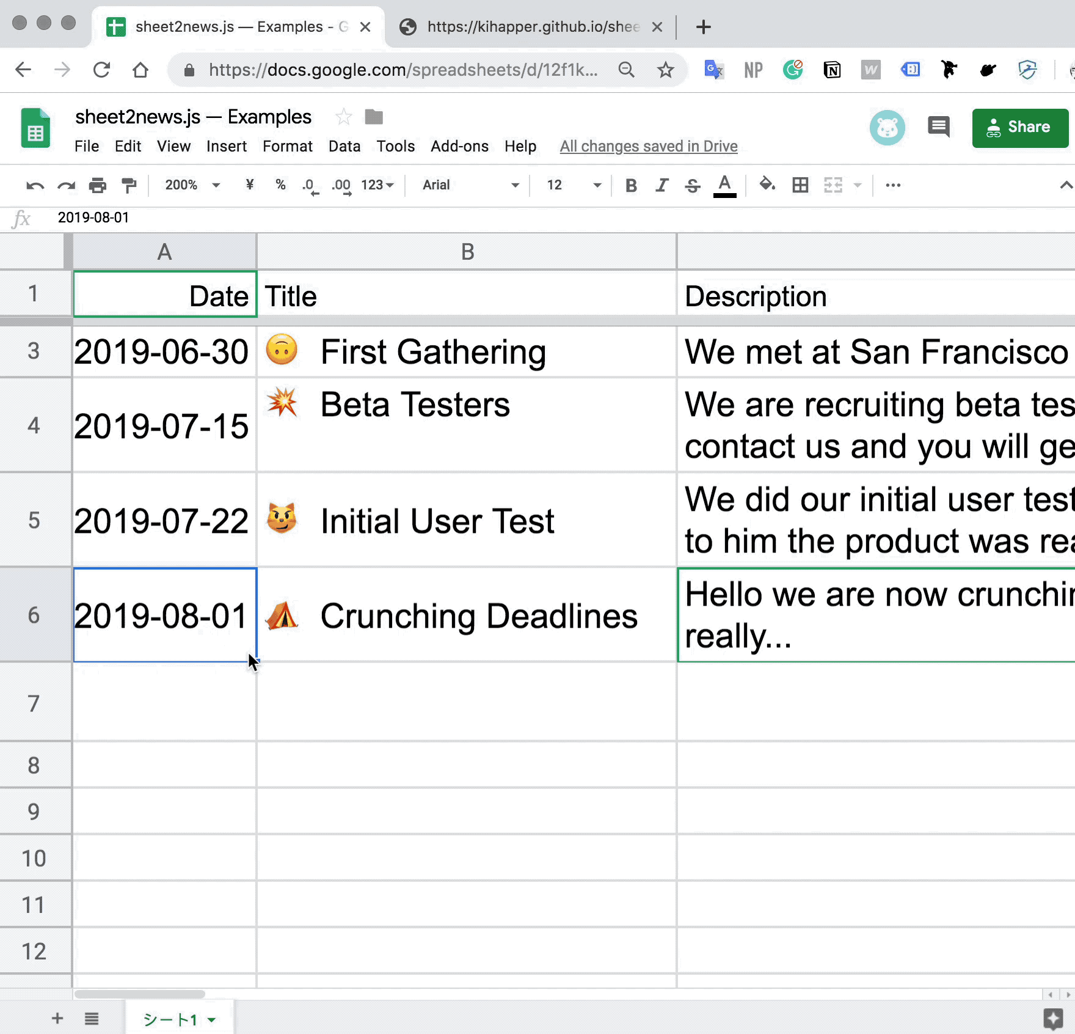Collapse the menus with the up chevron
This screenshot has width=1075, height=1034.
pos(1066,185)
